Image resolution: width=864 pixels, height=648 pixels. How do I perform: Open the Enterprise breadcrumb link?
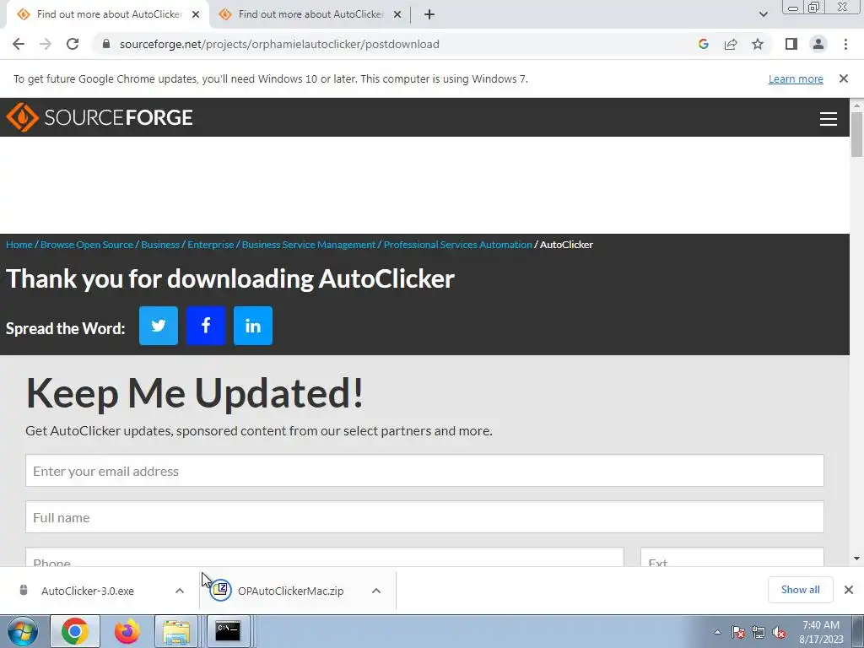[x=210, y=244]
